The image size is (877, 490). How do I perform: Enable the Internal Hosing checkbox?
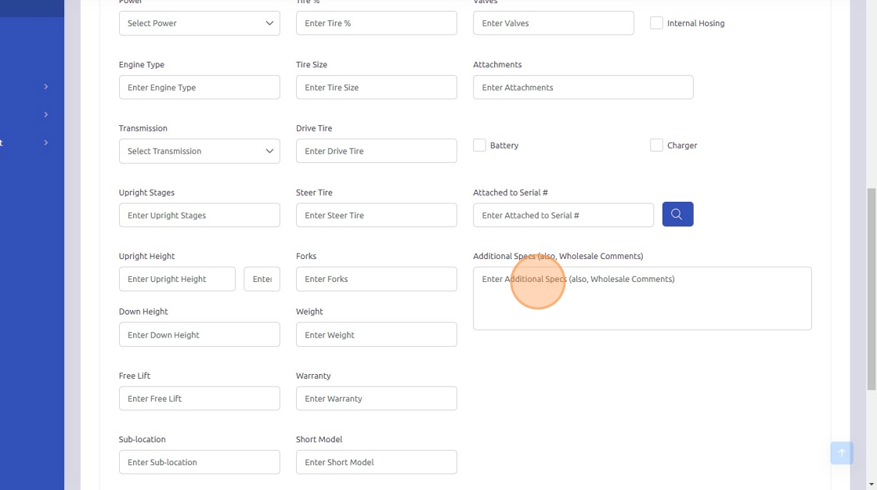pyautogui.click(x=656, y=23)
